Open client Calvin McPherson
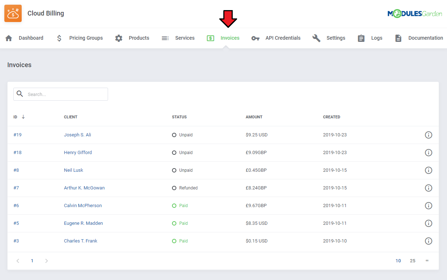447x280 pixels. (x=83, y=206)
